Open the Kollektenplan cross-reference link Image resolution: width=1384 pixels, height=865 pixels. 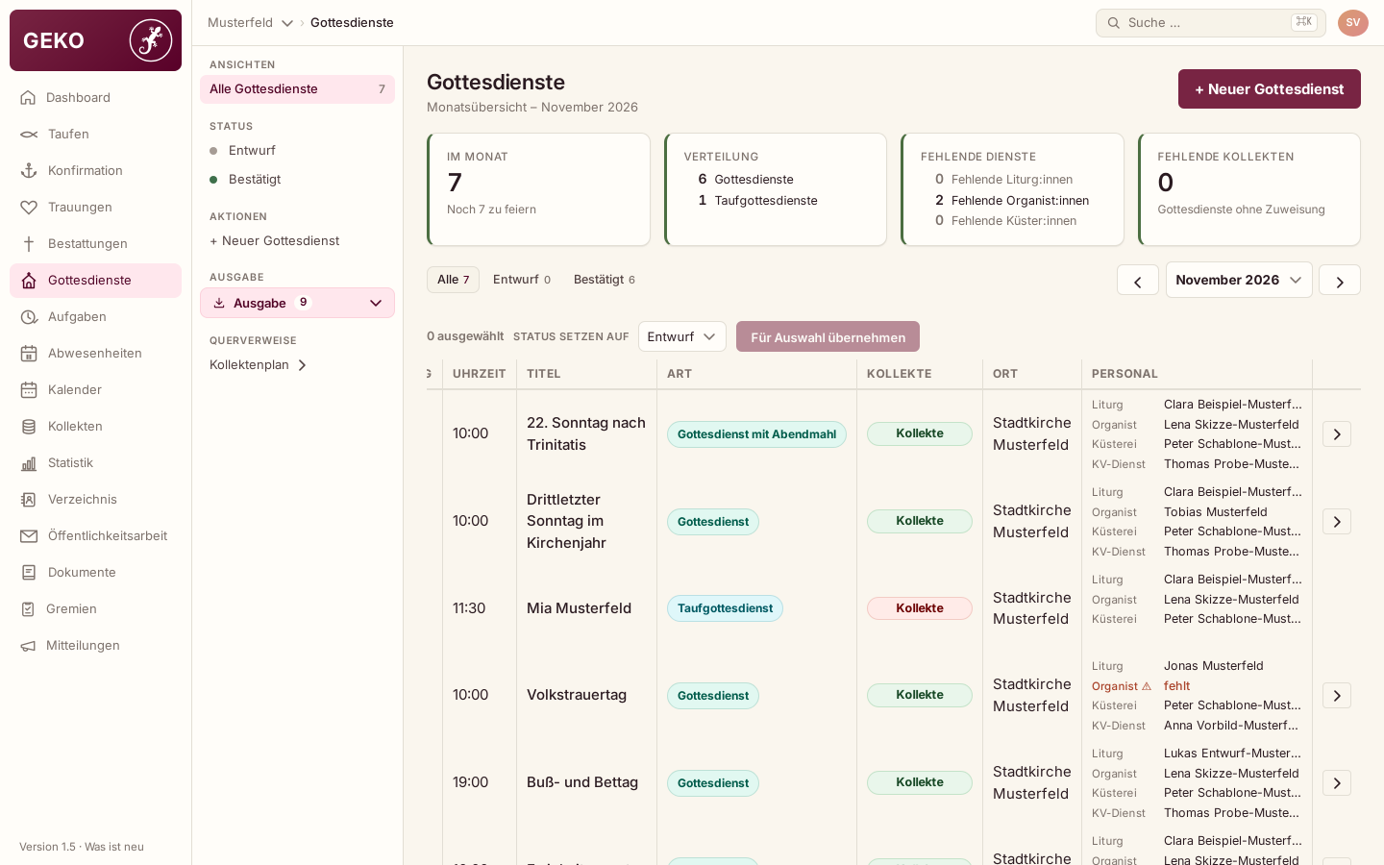tap(259, 365)
